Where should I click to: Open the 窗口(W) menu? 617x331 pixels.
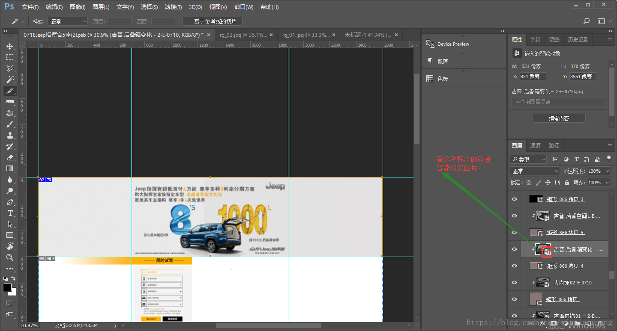coord(244,7)
